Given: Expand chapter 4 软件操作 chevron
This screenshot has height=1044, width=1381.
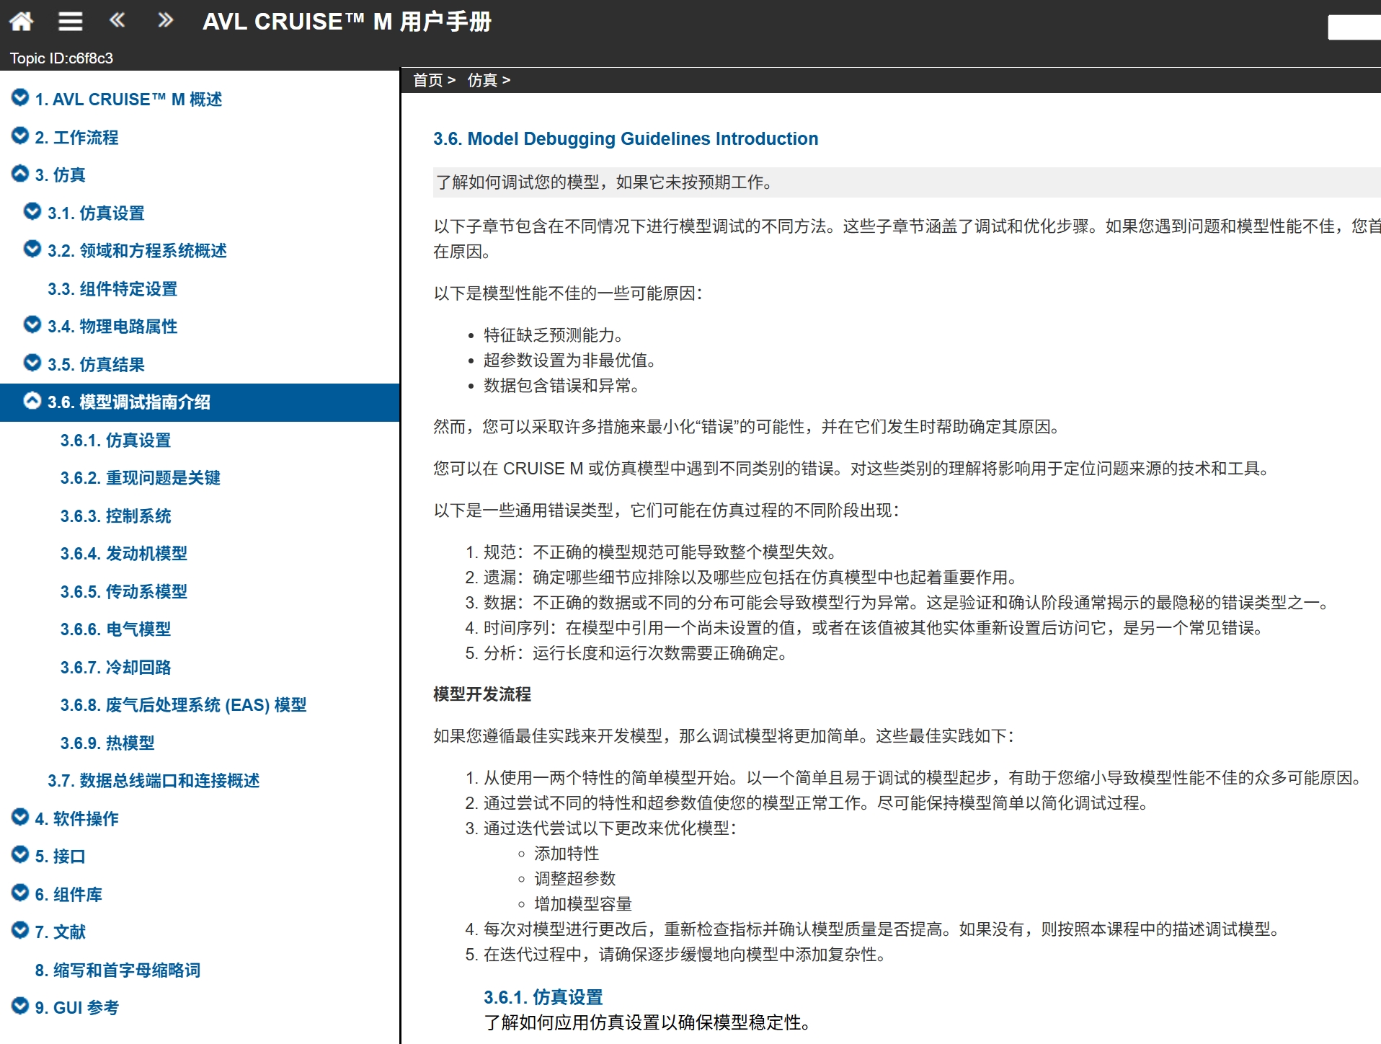Looking at the screenshot, I should coord(20,817).
